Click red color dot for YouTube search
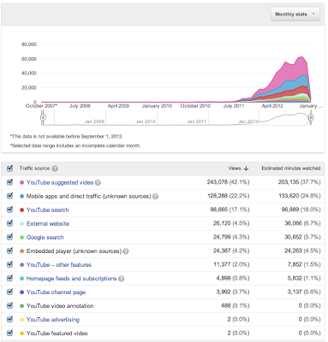This screenshot has height=342, width=328. [21, 210]
